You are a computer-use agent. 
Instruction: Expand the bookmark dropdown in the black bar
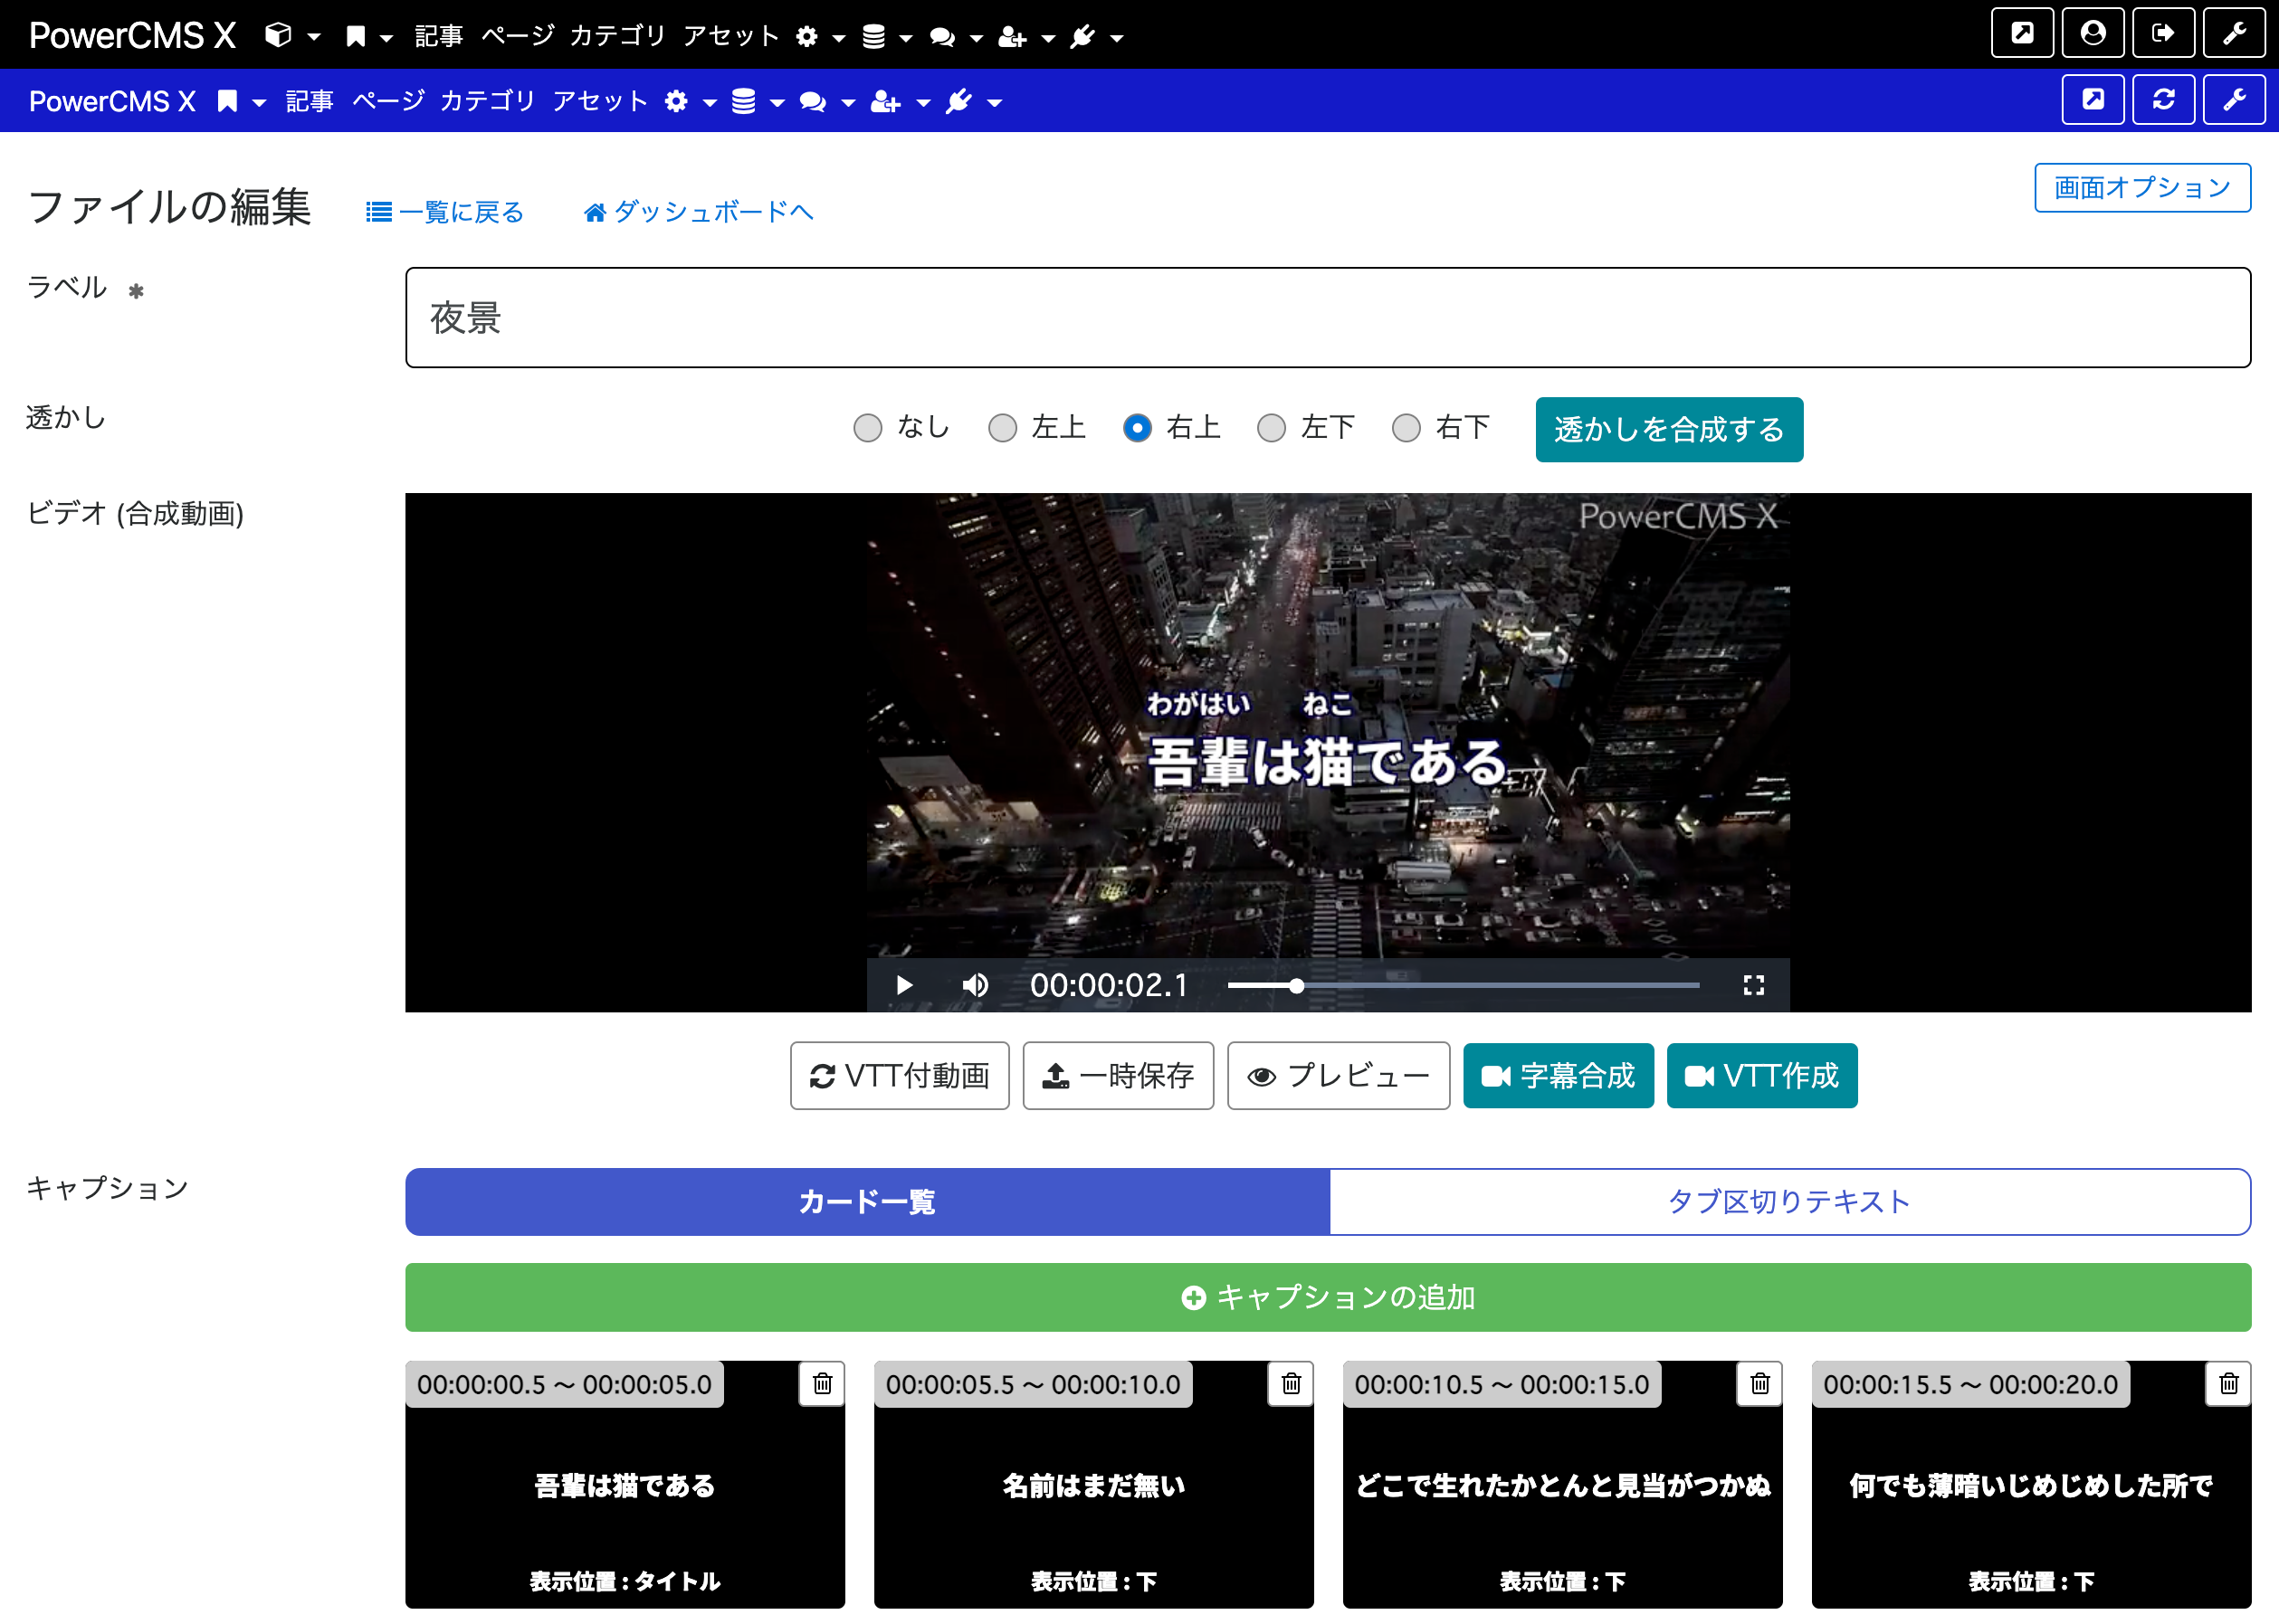(x=388, y=37)
